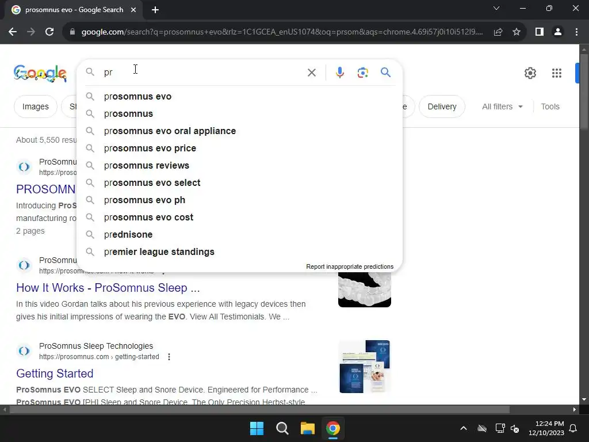
Task: Show hidden system tray icons
Action: (464, 428)
